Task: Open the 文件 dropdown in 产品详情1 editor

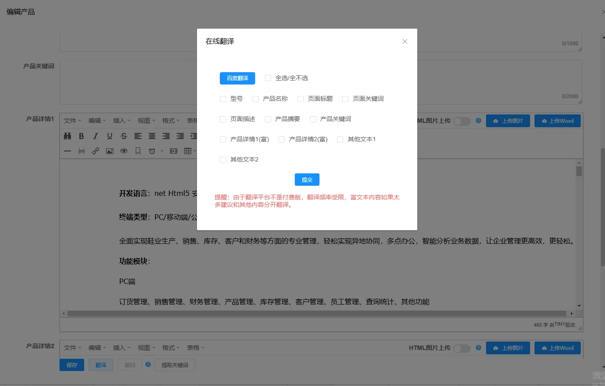Action: click(72, 121)
